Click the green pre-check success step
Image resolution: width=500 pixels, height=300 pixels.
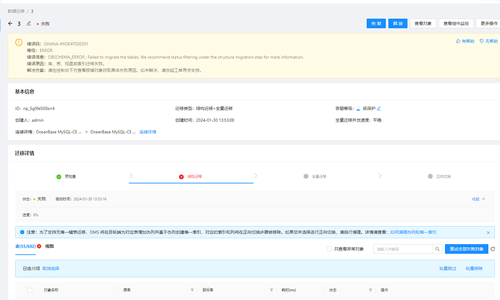[66, 176]
